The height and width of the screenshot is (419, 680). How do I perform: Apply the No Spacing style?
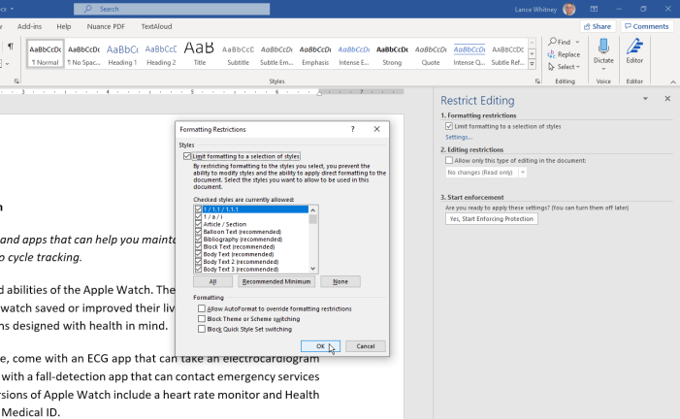83,53
